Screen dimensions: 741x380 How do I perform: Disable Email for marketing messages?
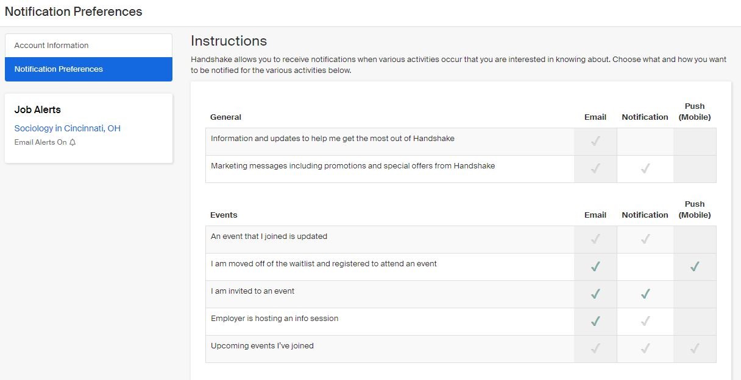pos(595,168)
